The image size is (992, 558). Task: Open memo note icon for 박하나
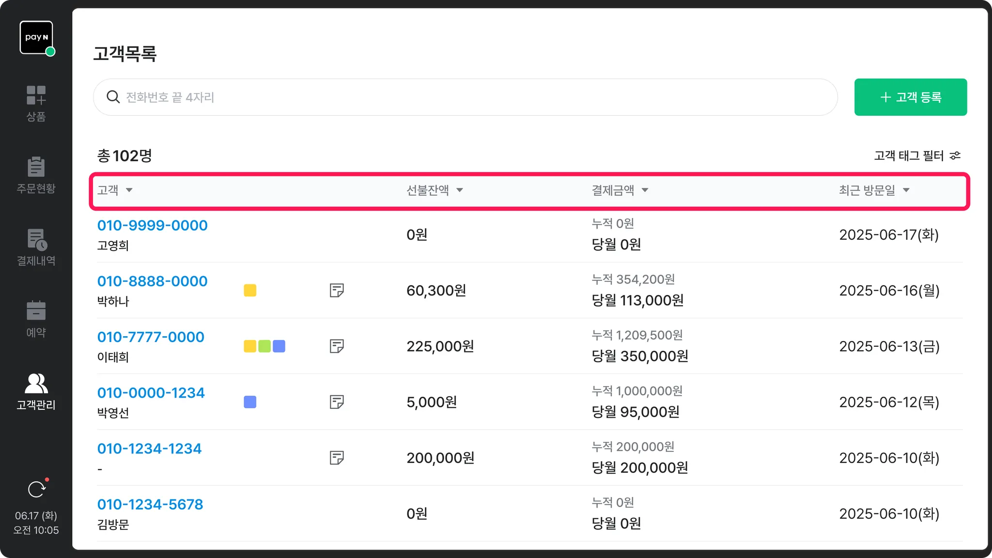pyautogui.click(x=337, y=291)
